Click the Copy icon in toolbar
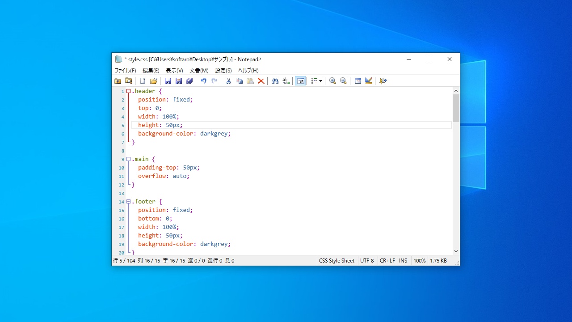The image size is (572, 322). click(x=240, y=81)
